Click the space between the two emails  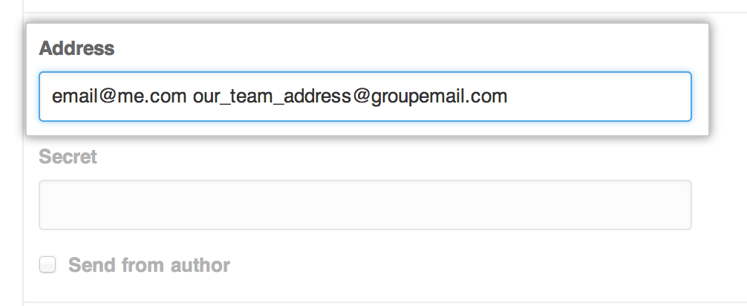pyautogui.click(x=189, y=97)
